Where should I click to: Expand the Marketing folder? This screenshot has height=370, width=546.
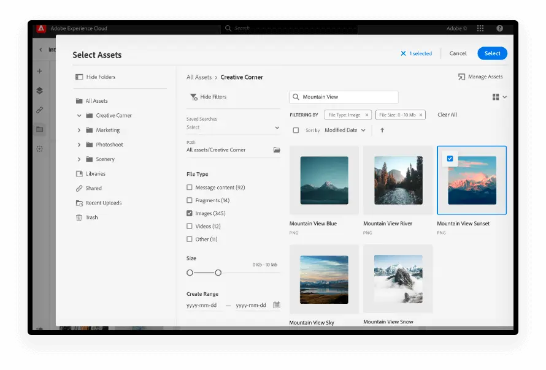coord(79,130)
